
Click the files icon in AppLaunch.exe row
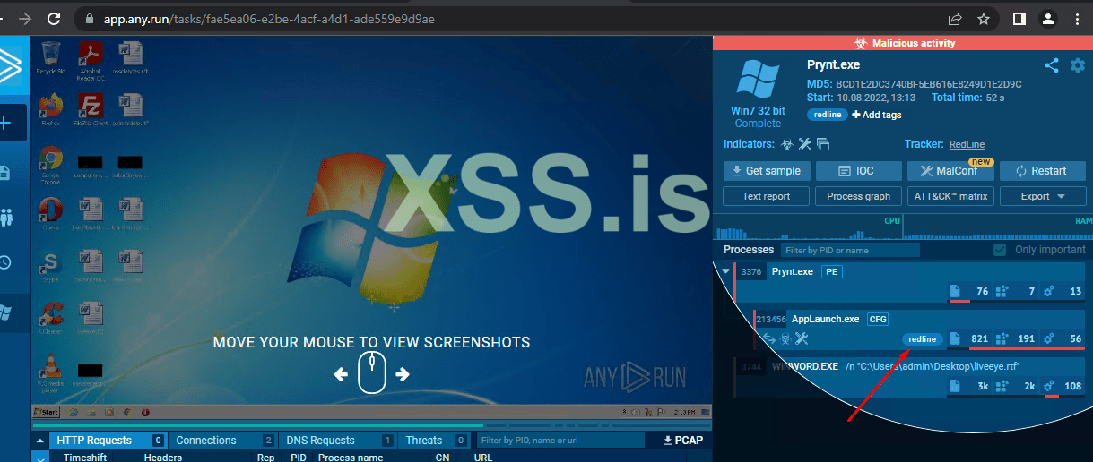click(x=955, y=338)
